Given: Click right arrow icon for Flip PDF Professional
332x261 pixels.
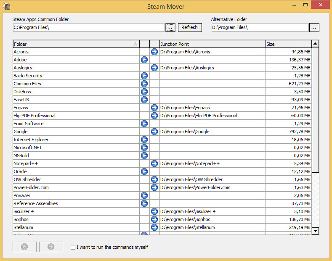Looking at the screenshot, I should click(x=154, y=116).
